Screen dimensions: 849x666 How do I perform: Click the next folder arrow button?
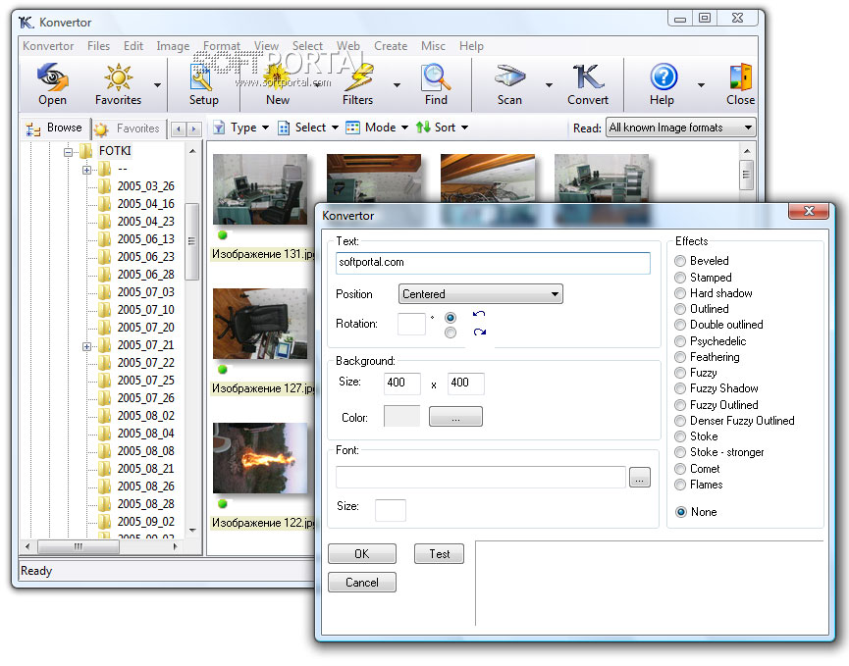click(193, 128)
